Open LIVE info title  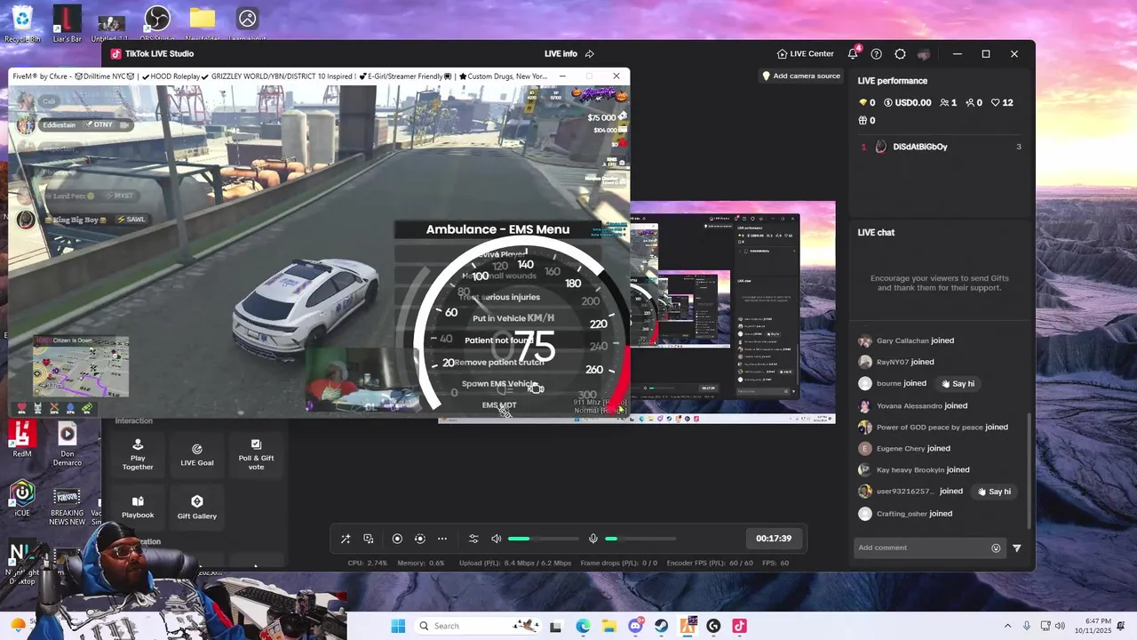pyautogui.click(x=561, y=53)
